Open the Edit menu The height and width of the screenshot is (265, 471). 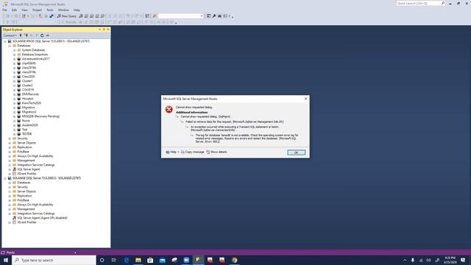pyautogui.click(x=14, y=10)
